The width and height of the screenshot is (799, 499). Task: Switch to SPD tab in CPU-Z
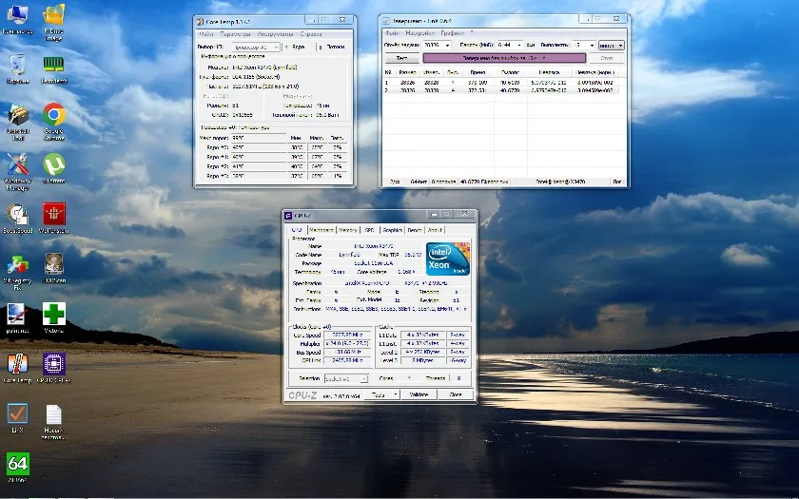(x=369, y=230)
